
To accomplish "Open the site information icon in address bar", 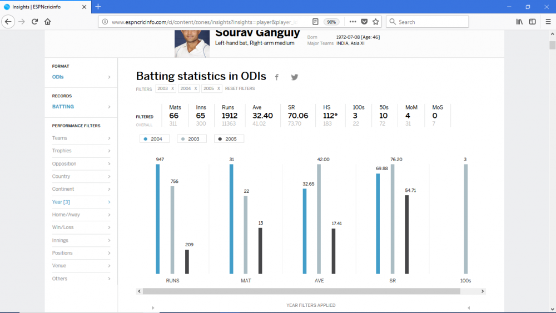I will [105, 22].
